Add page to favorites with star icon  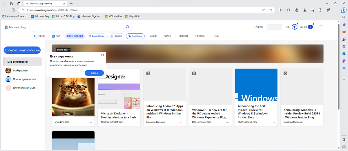271,10
